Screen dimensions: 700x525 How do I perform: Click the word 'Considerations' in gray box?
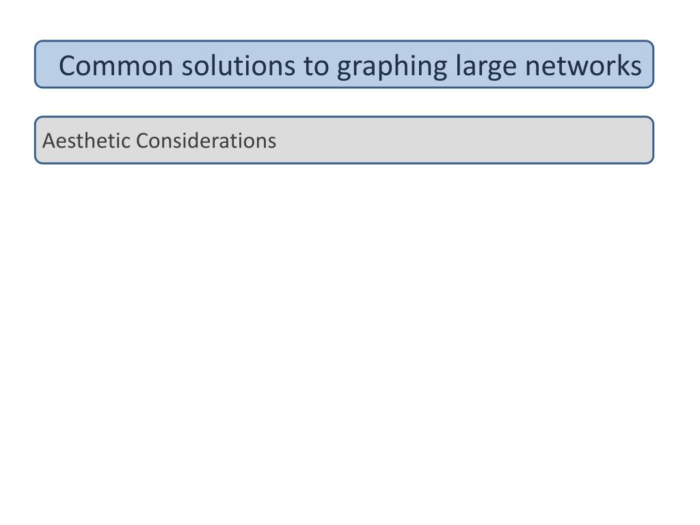pos(206,141)
